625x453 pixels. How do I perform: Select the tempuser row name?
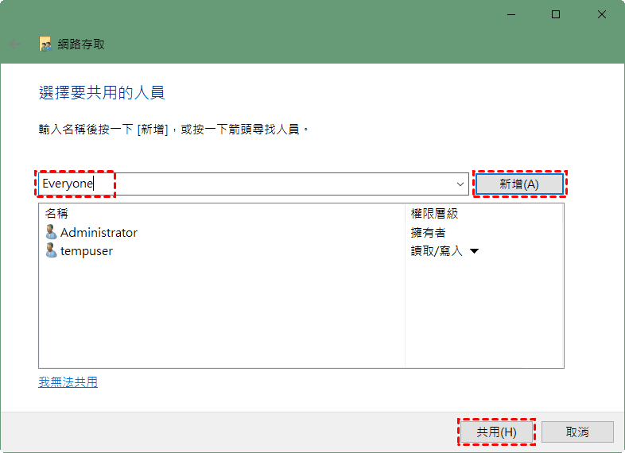point(87,251)
